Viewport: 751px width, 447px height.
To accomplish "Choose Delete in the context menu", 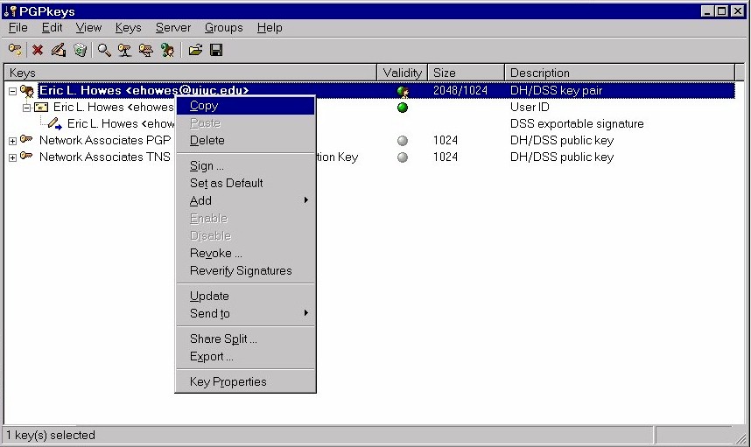I will click(x=245, y=140).
